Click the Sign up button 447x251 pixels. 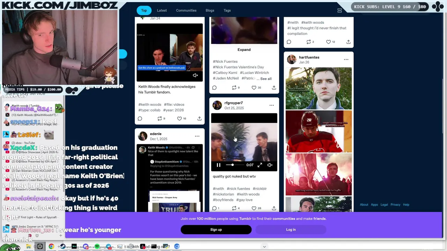point(216,230)
